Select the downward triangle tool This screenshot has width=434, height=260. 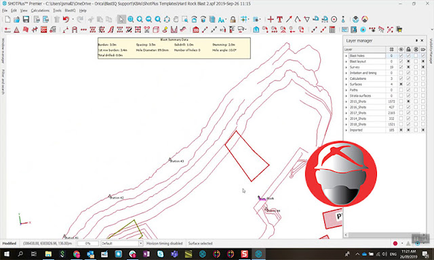coord(307,20)
